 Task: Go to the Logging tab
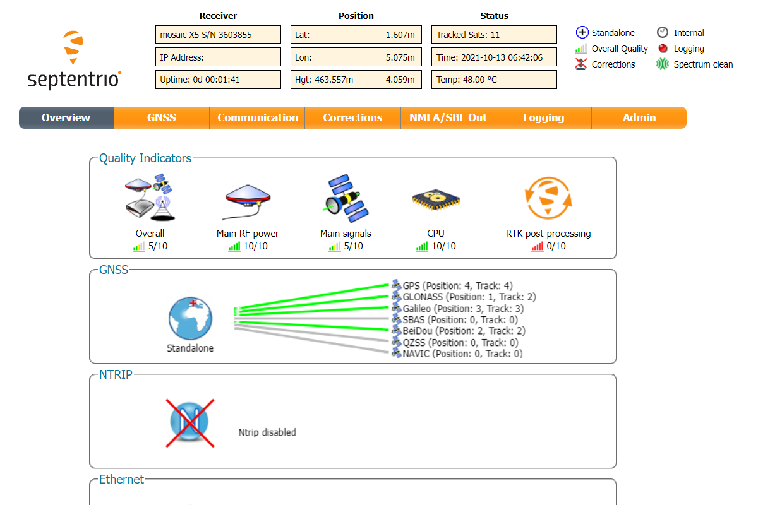point(543,117)
